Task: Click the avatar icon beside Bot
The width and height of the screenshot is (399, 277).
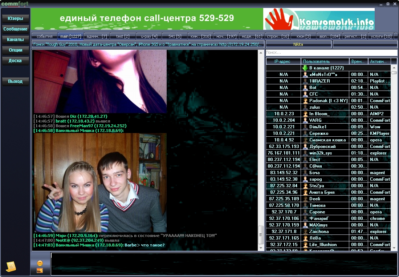Action: pos(305,88)
